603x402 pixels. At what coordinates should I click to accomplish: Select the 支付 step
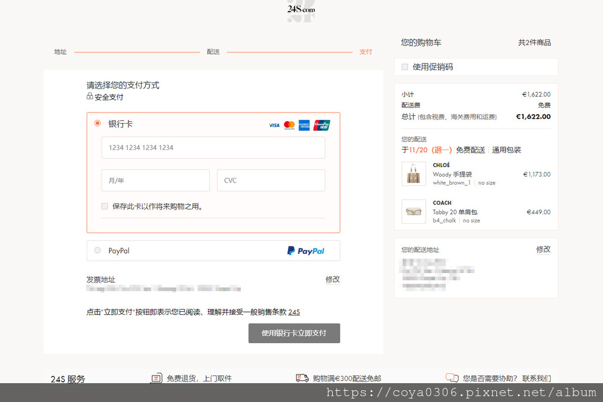pos(366,52)
